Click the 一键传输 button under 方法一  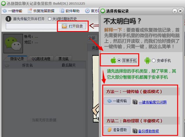117,101
